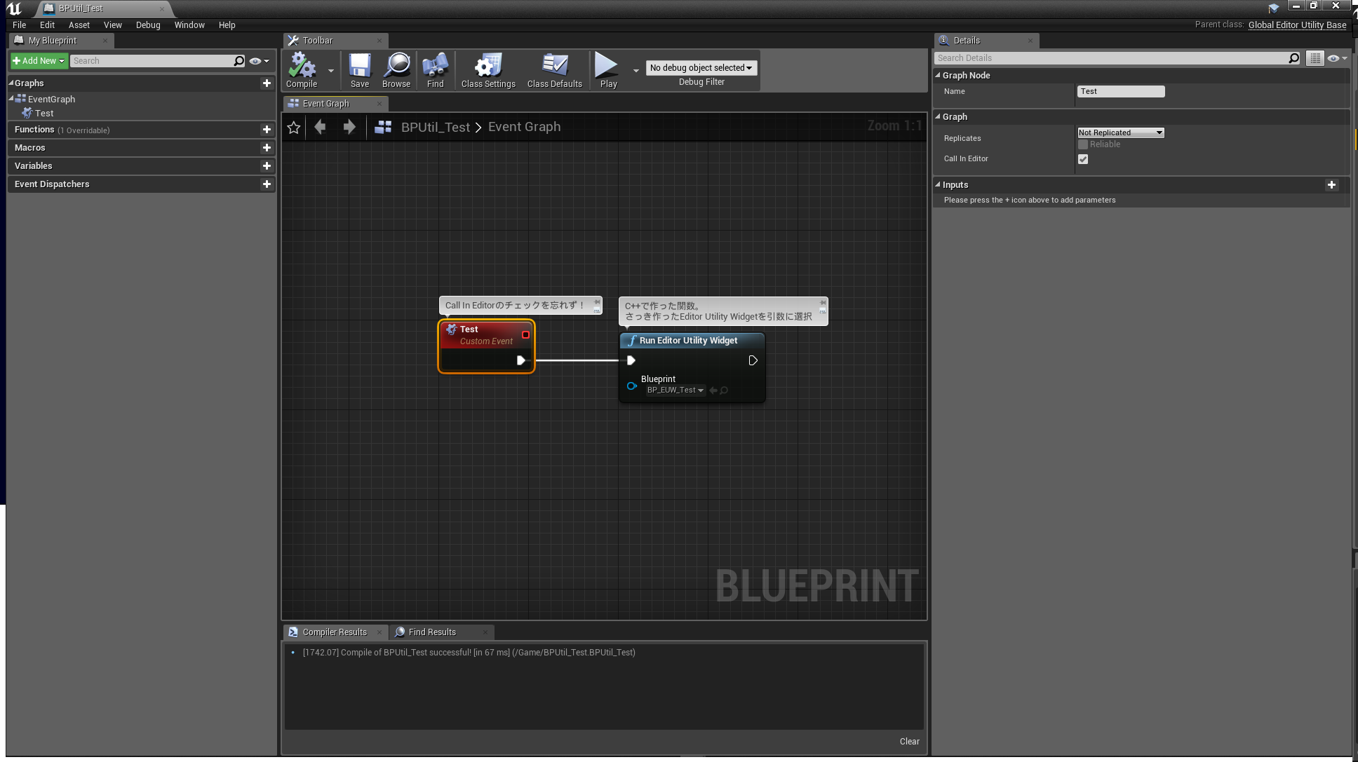1358x762 pixels.
Task: Open Class Settings from the toolbar
Action: coord(488,69)
